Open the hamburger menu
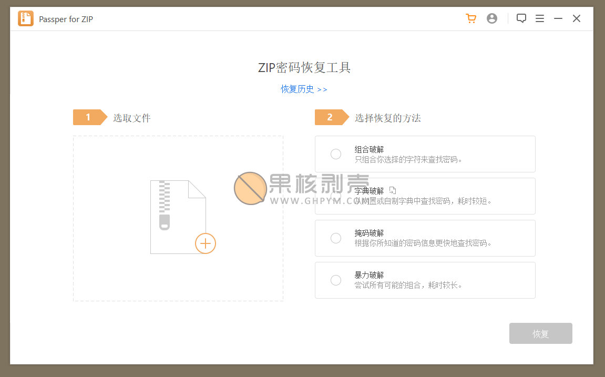 click(x=540, y=18)
